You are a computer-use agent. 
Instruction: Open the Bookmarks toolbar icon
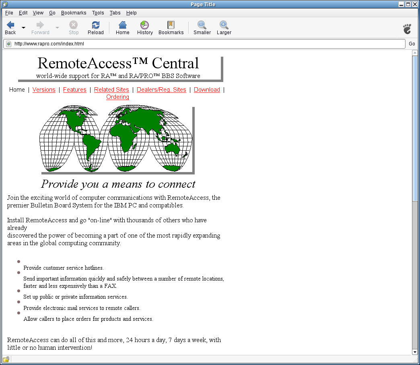pos(171,25)
